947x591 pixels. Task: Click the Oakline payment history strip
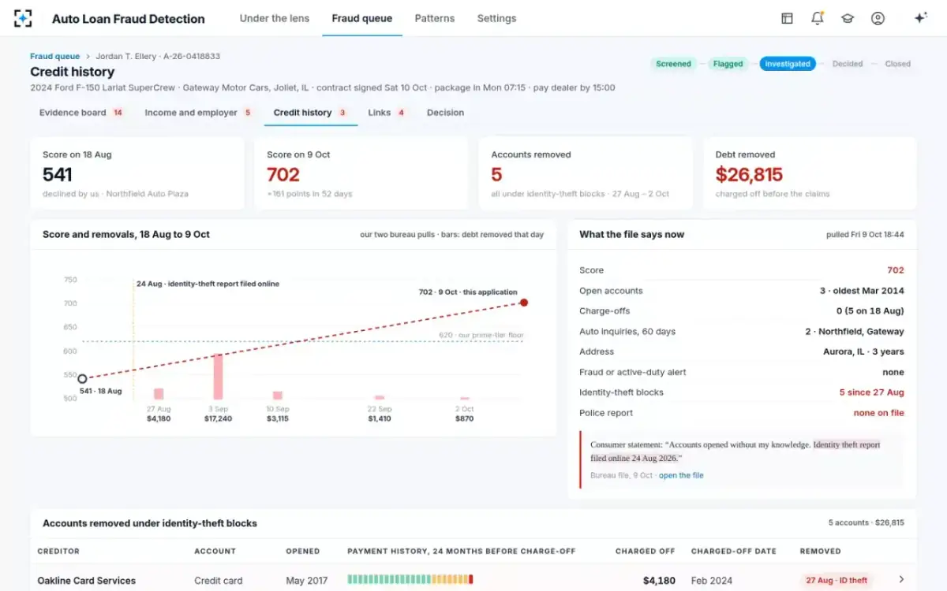pos(410,580)
